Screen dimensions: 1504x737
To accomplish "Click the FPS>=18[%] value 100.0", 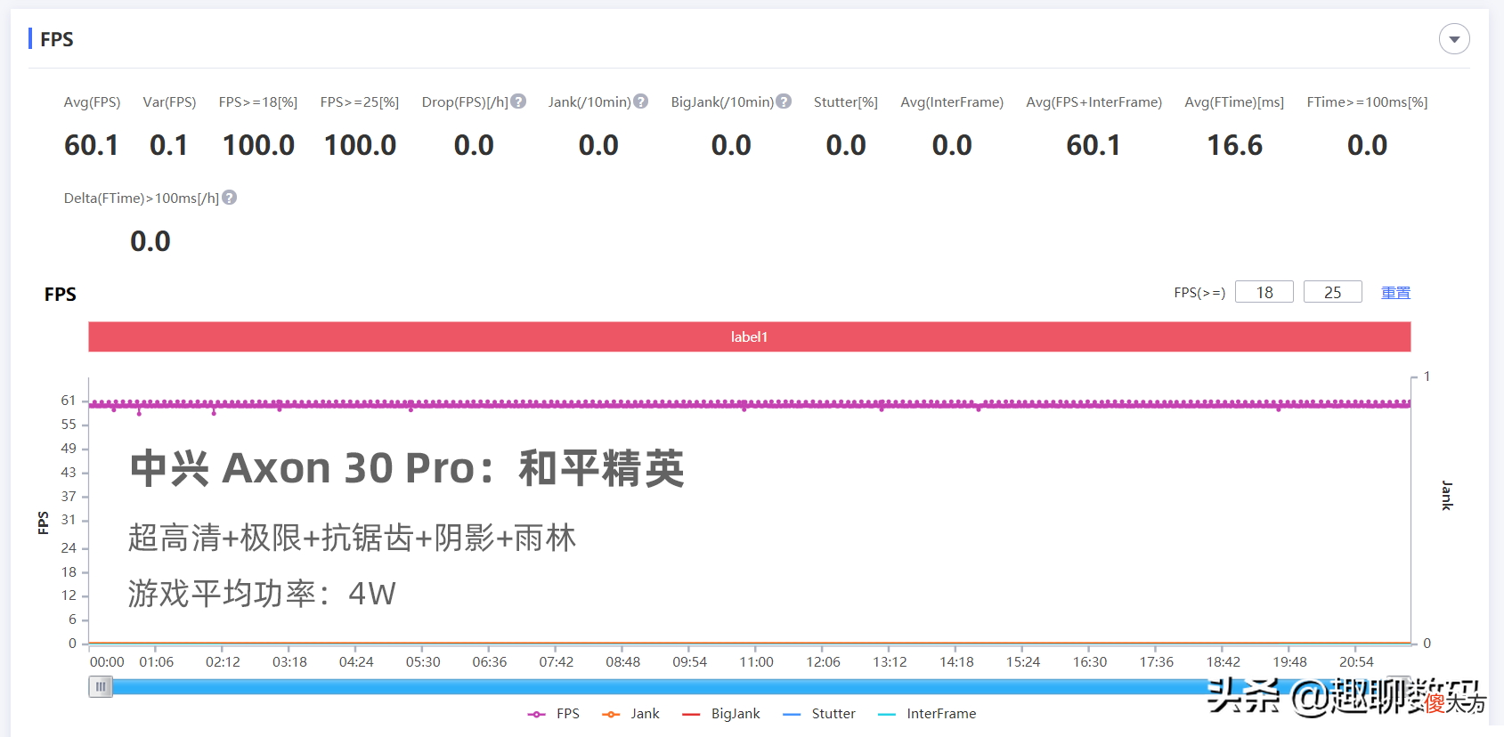I will coord(258,145).
